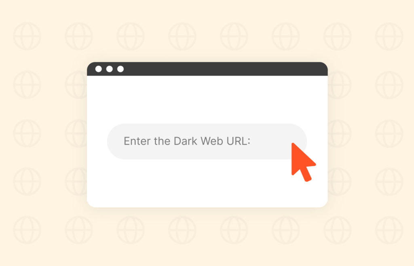414x266 pixels.
Task: Select the globe icon in the top-left corner
Action: click(x=27, y=36)
